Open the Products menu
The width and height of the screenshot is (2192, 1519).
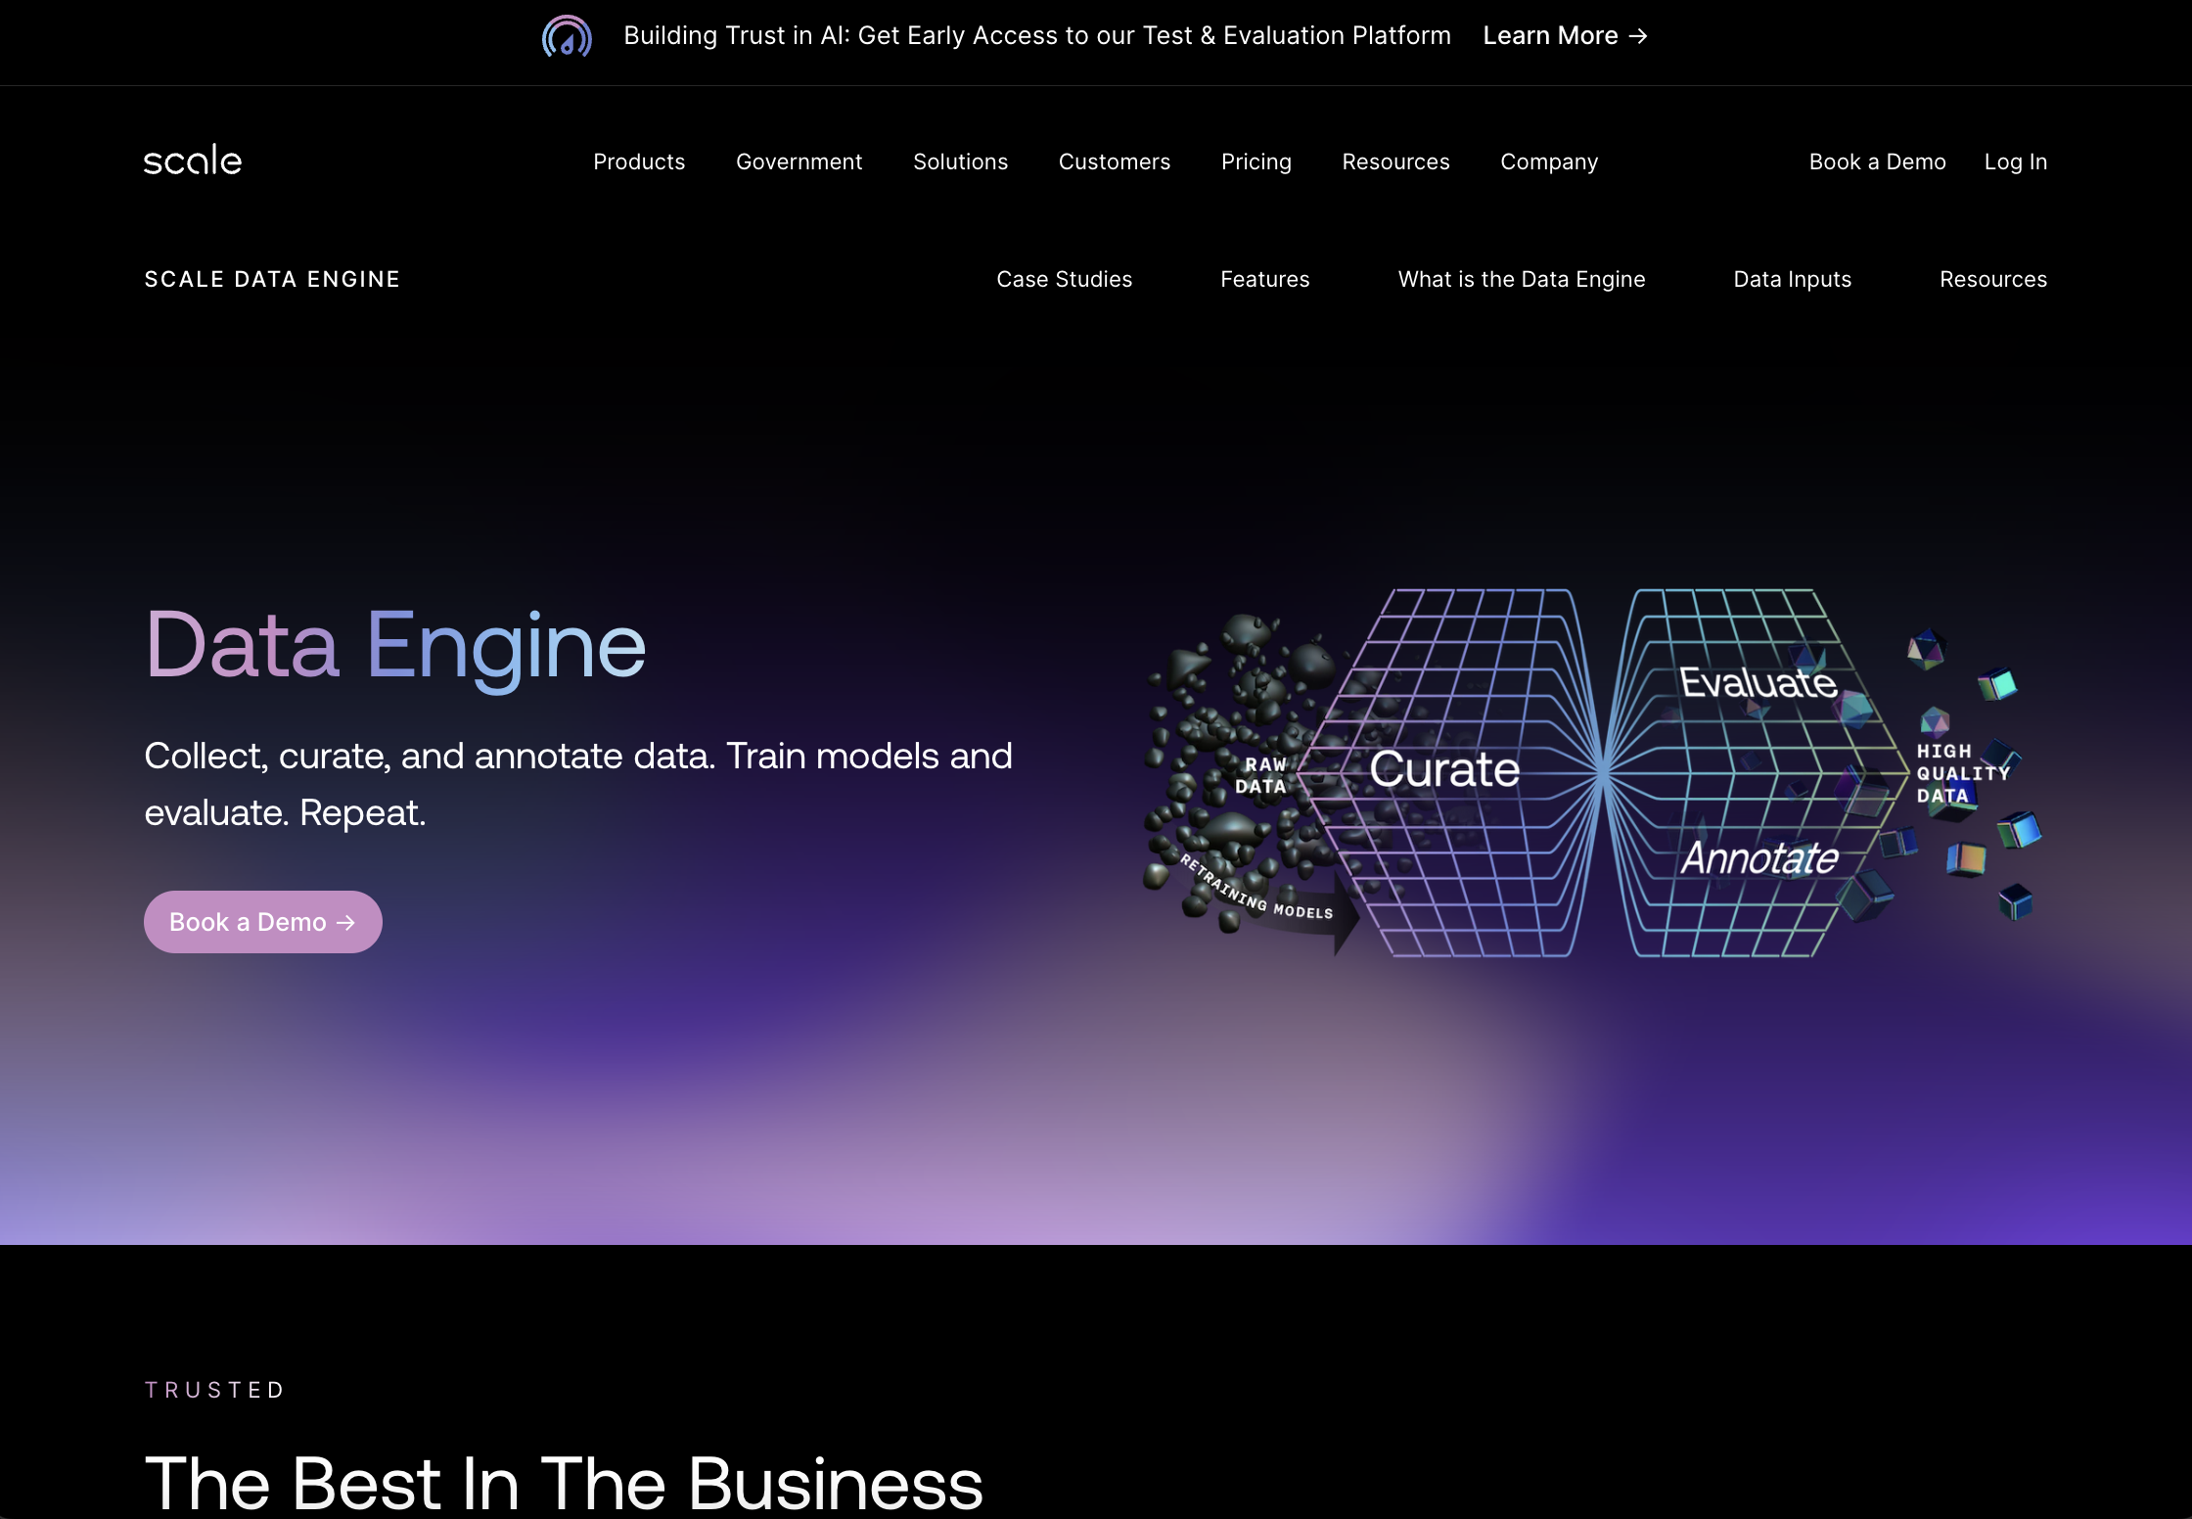(x=639, y=161)
